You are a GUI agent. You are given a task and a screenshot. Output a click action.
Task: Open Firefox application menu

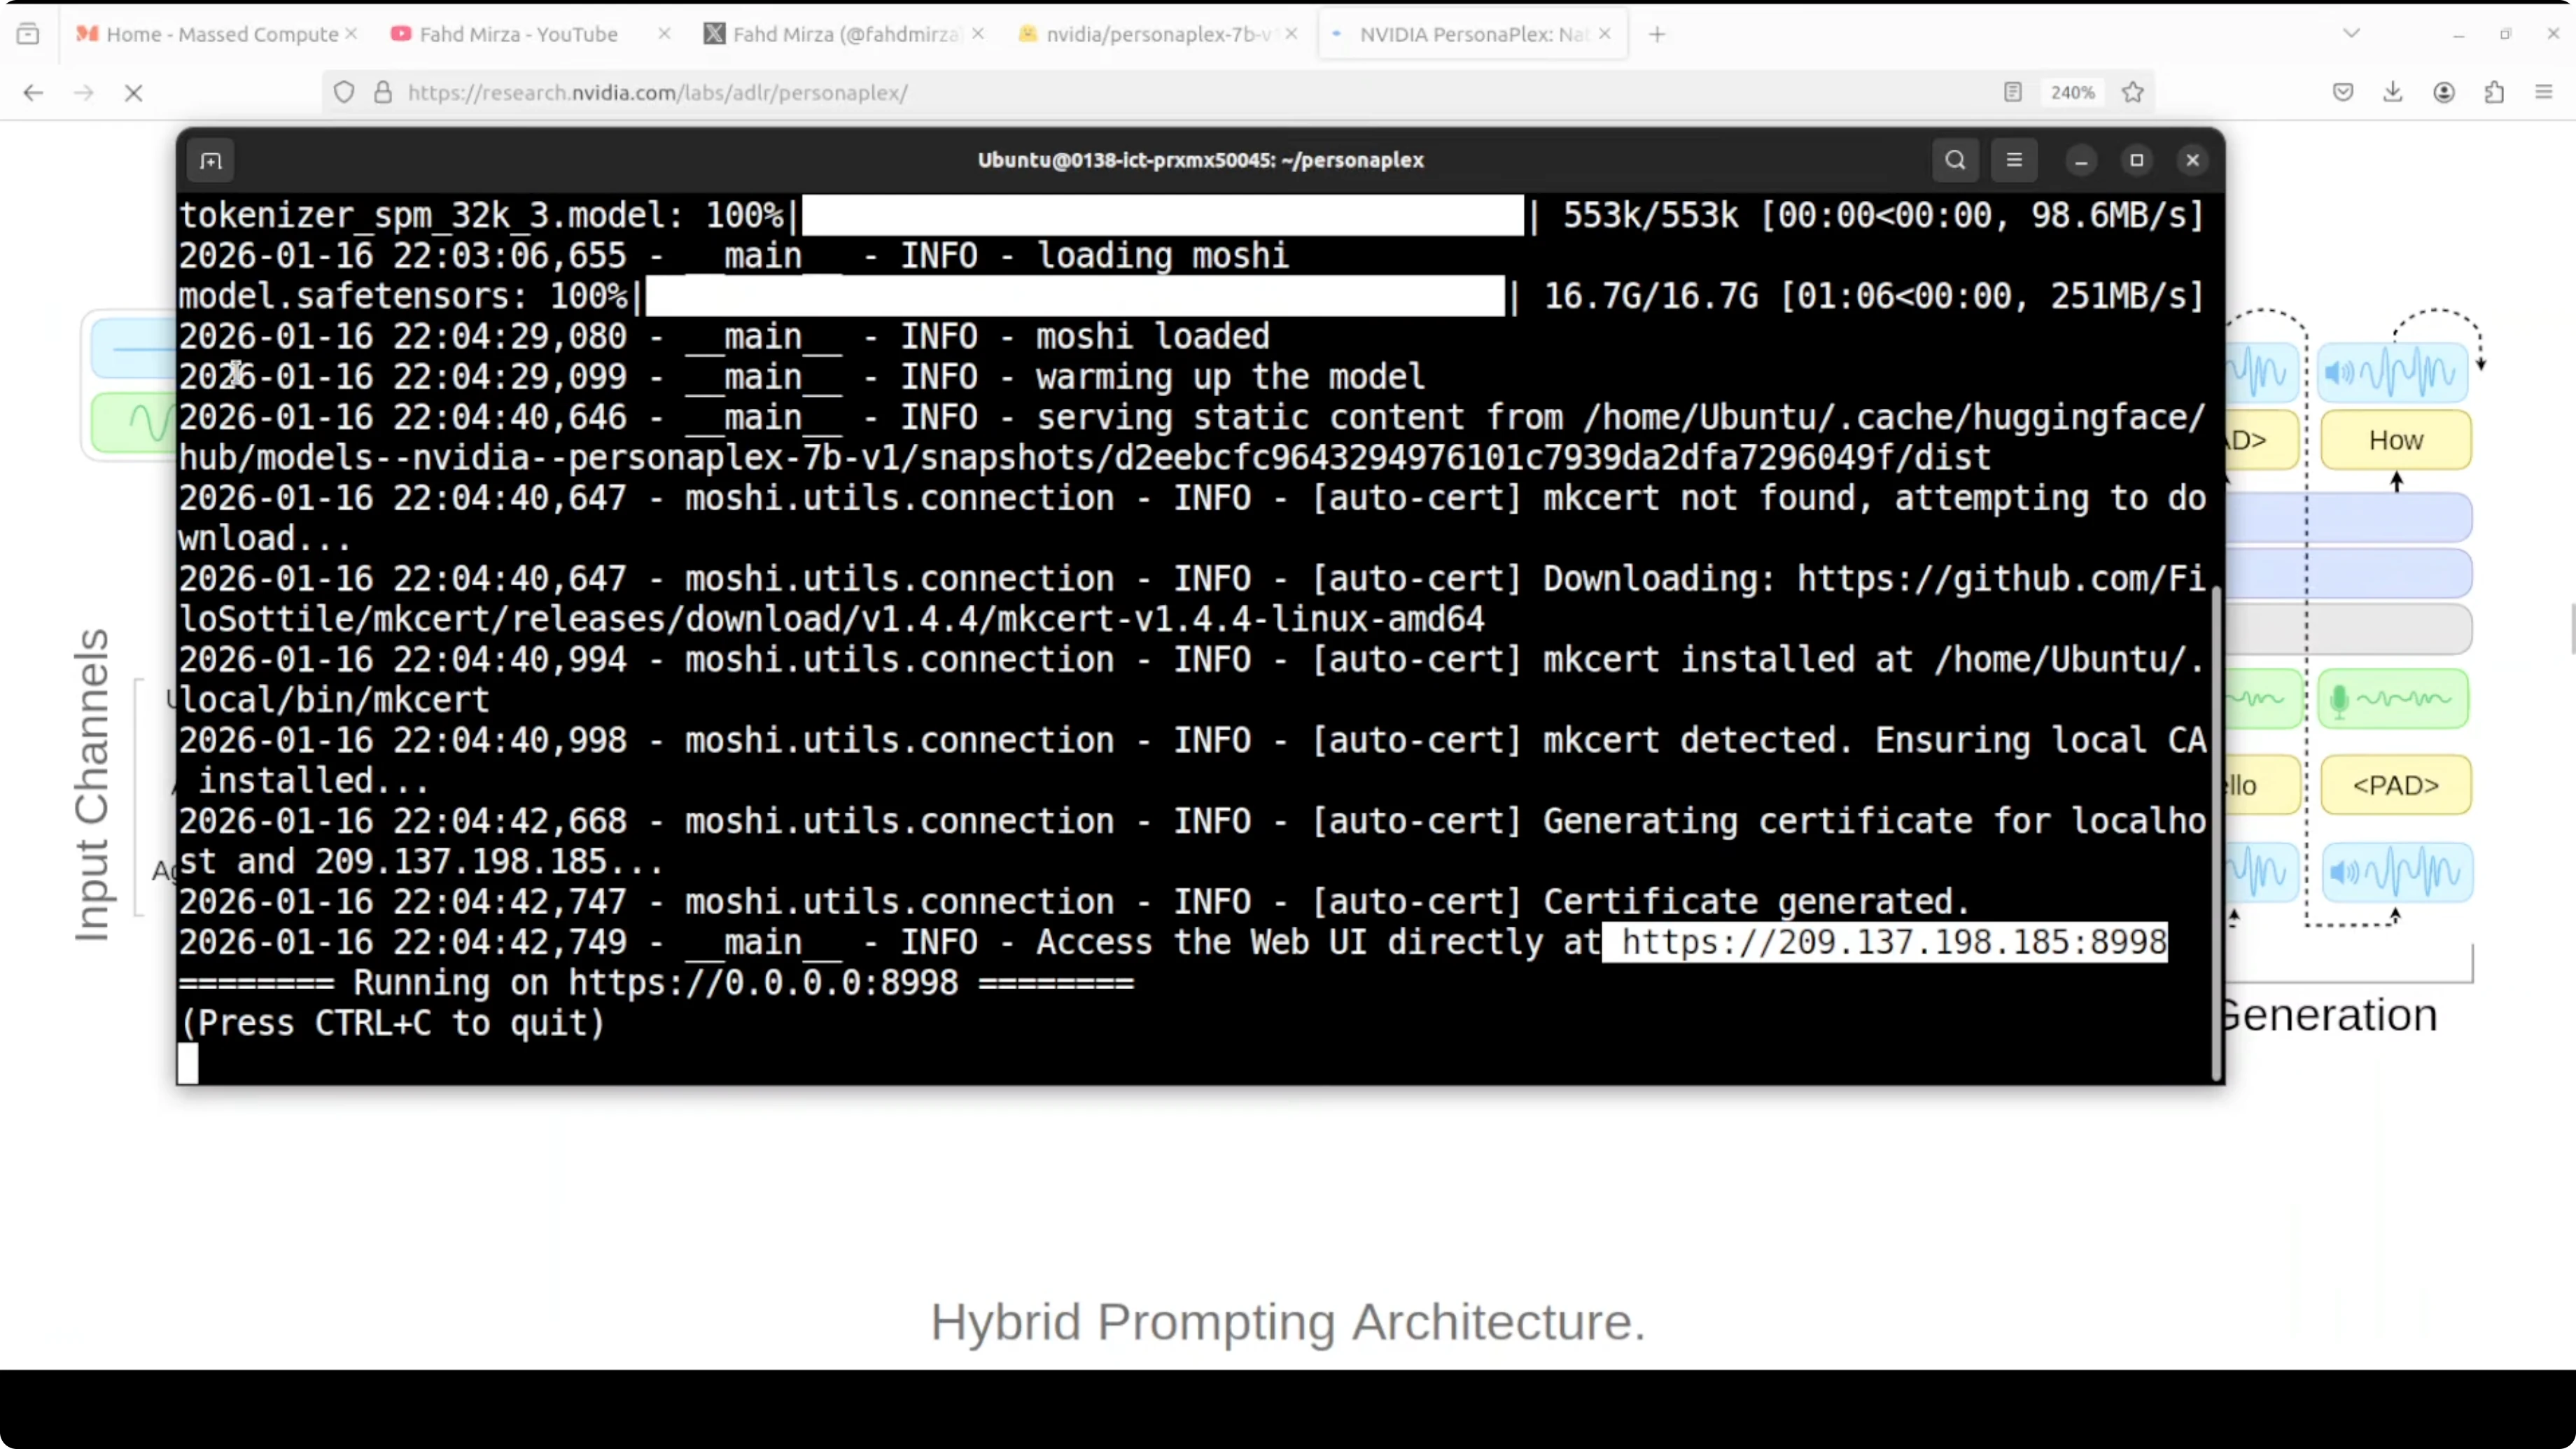point(2544,92)
